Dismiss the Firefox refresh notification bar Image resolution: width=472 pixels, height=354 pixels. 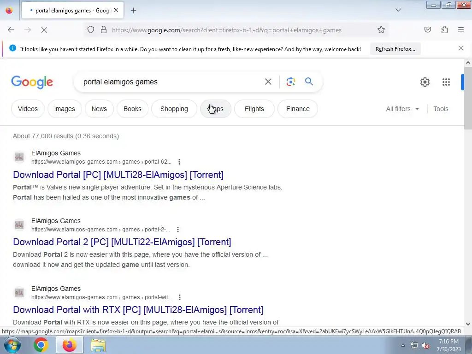coord(461,48)
